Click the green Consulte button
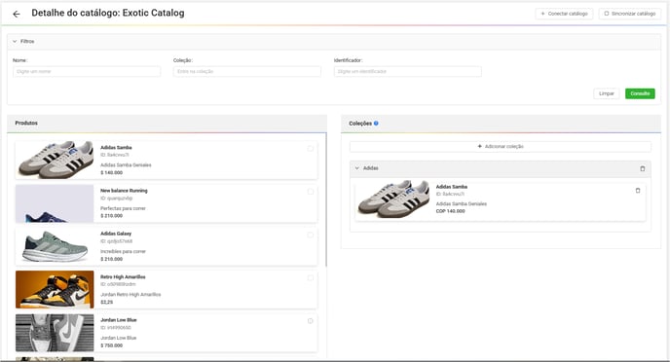 click(x=640, y=93)
